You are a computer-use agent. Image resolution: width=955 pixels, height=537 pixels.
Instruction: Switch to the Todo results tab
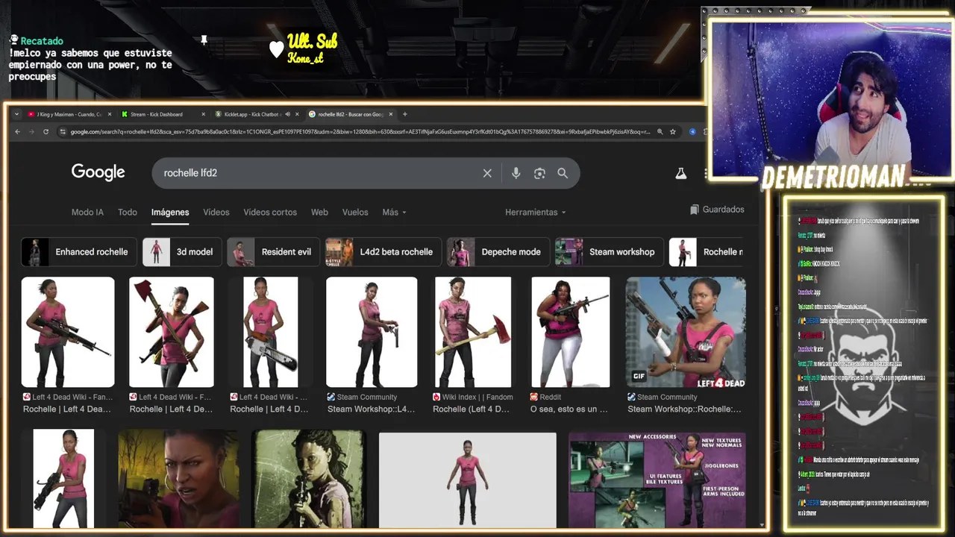pyautogui.click(x=128, y=213)
